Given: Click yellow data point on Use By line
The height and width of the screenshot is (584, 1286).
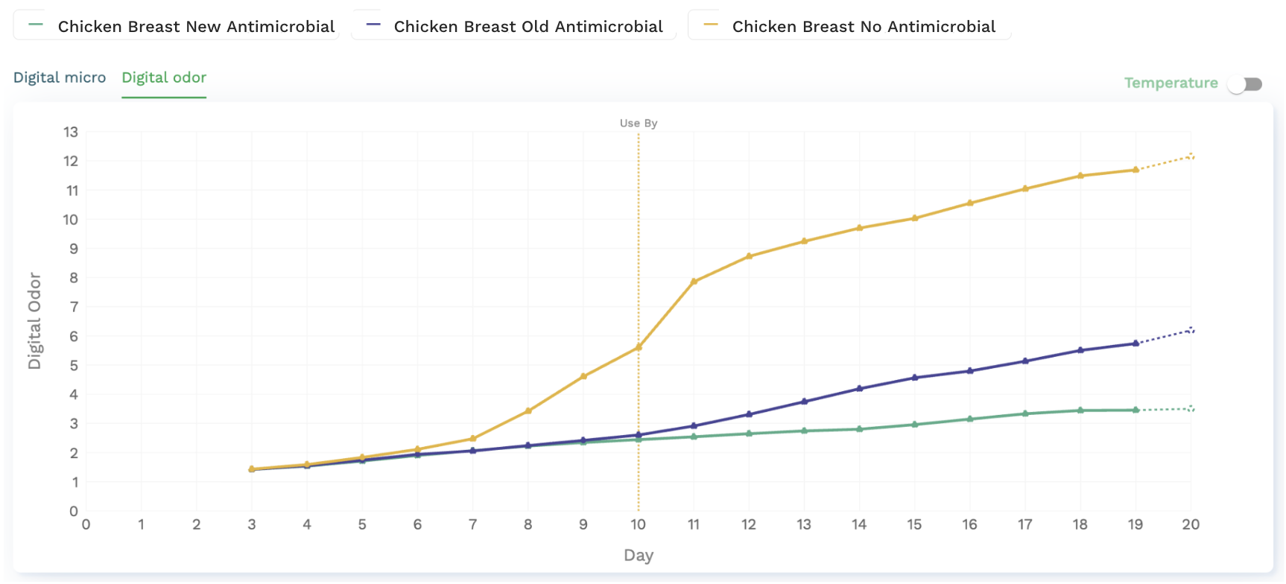Looking at the screenshot, I should tap(639, 348).
